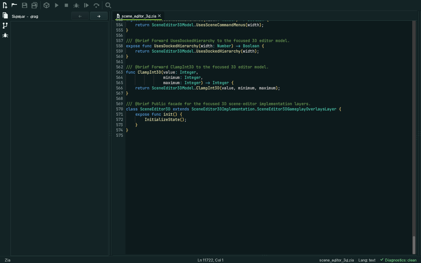
Task: Click 'SceneEditor3DGameplayOverlaysLayer' in line 570
Action: [x=297, y=109]
